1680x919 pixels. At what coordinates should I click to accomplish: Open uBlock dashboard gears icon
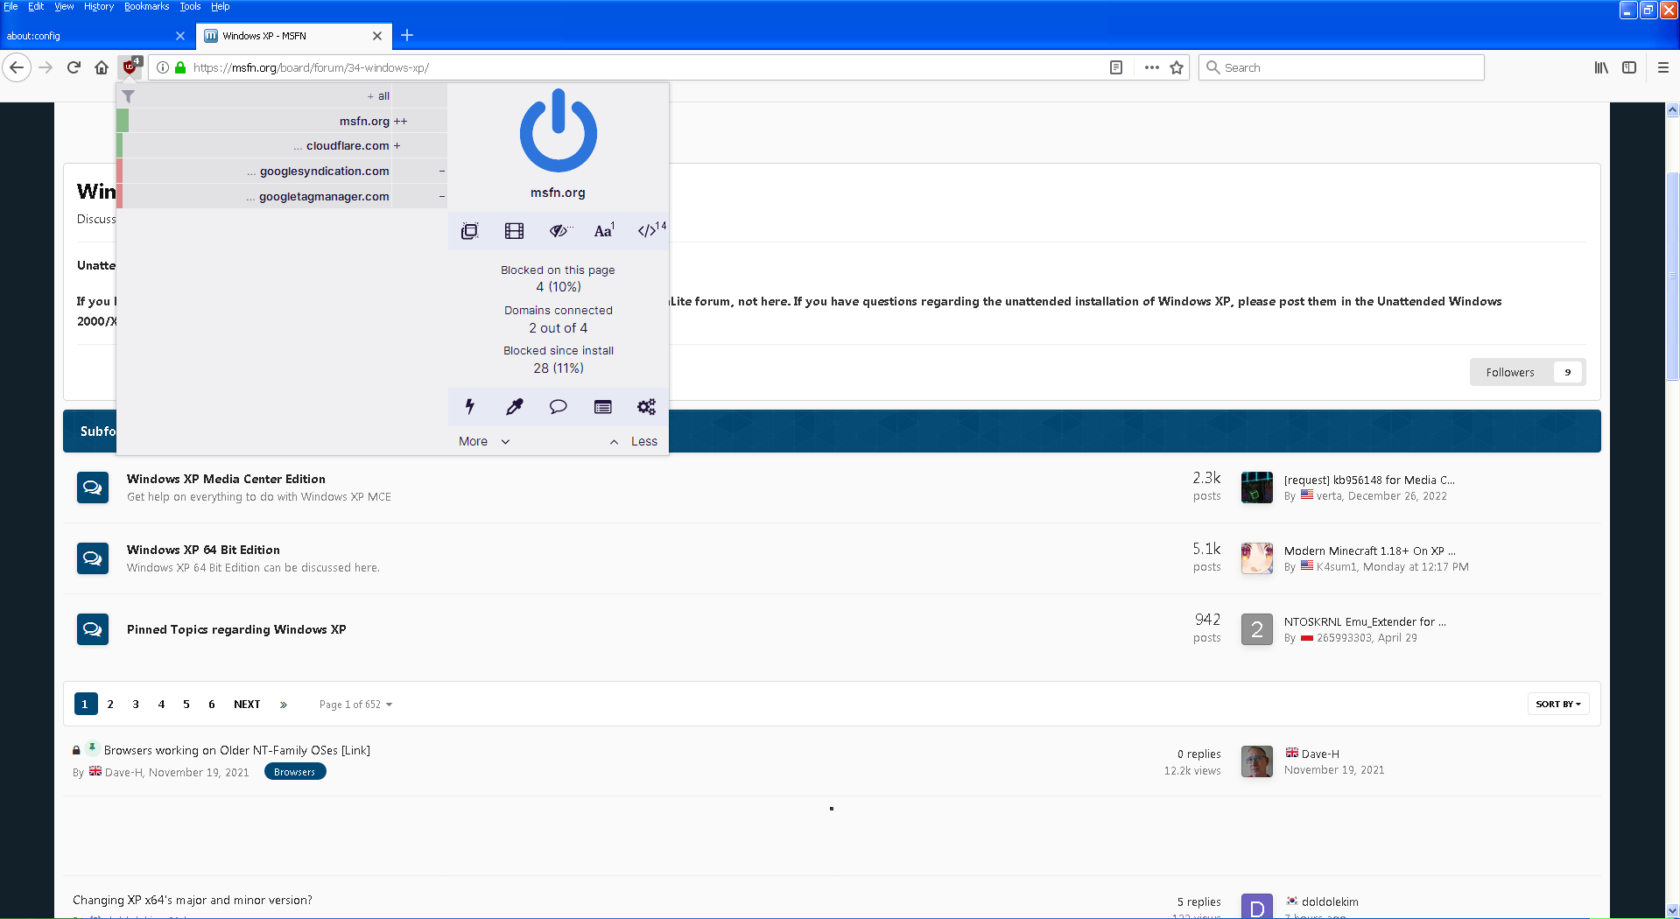pyautogui.click(x=647, y=406)
